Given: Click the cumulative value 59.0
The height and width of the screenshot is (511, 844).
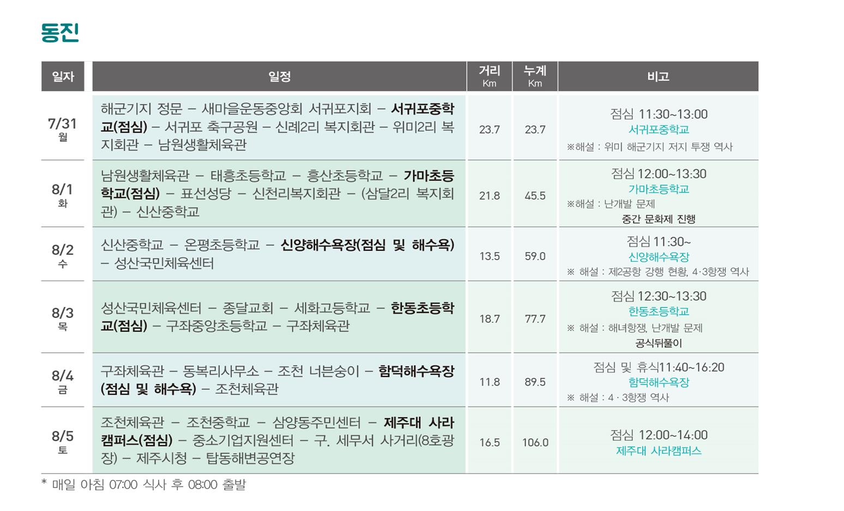Looking at the screenshot, I should point(535,256).
